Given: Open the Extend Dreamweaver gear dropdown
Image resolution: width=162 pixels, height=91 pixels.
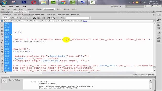Looking at the screenshot, I should tap(18, 6).
